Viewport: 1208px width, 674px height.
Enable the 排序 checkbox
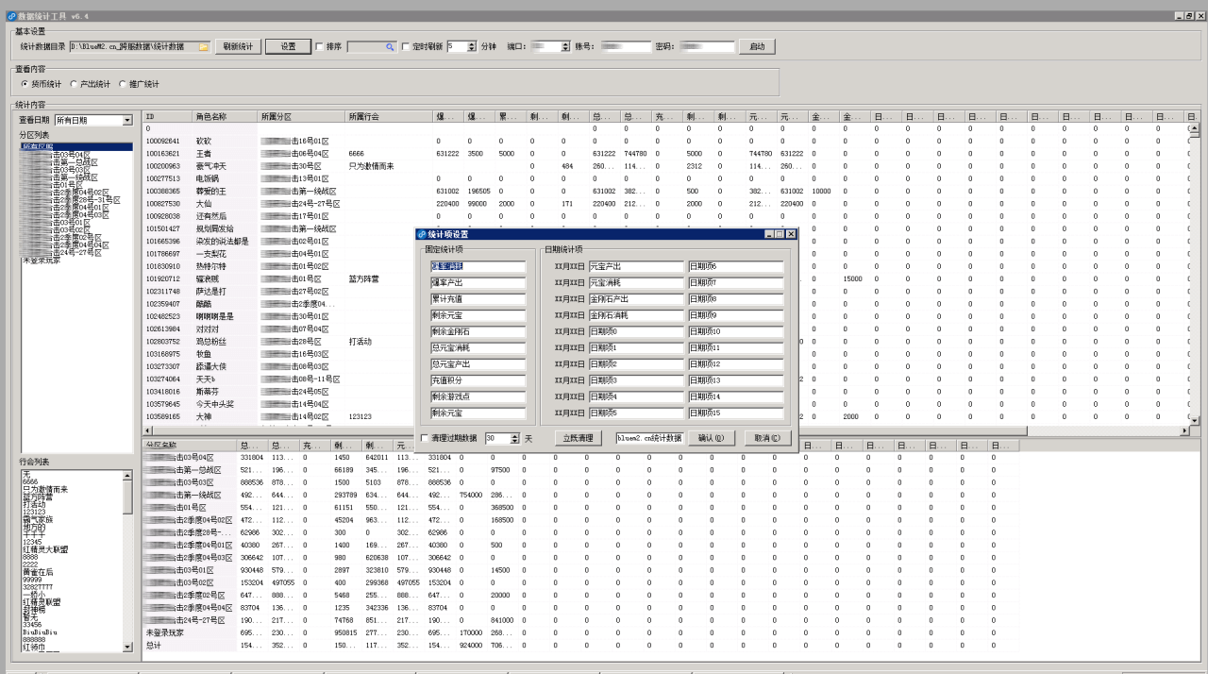pos(319,46)
